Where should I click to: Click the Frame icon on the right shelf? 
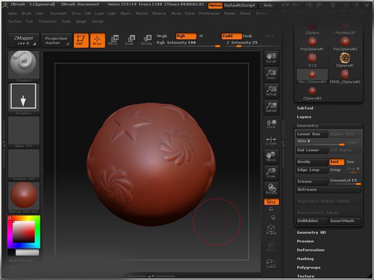(x=271, y=230)
